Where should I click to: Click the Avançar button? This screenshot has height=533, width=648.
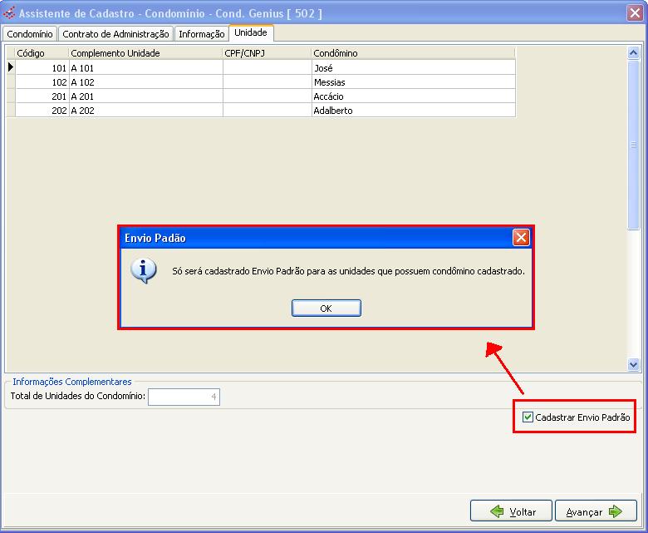[596, 511]
